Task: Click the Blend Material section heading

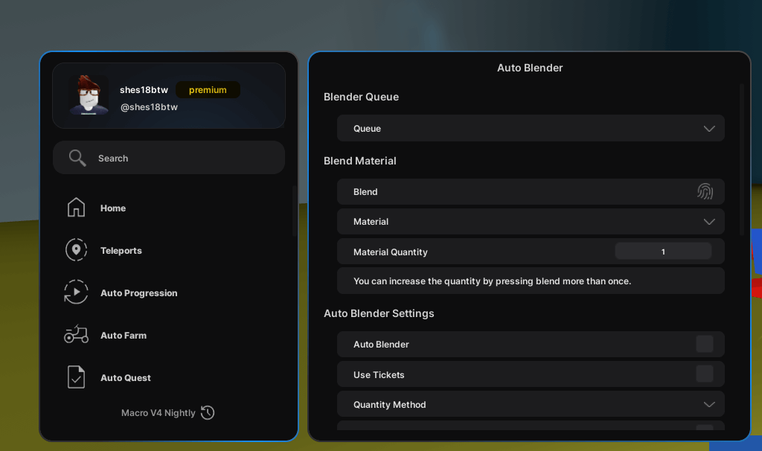Action: [359, 161]
